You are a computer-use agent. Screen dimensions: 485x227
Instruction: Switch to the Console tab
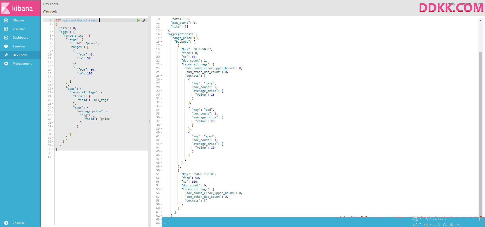pos(51,12)
